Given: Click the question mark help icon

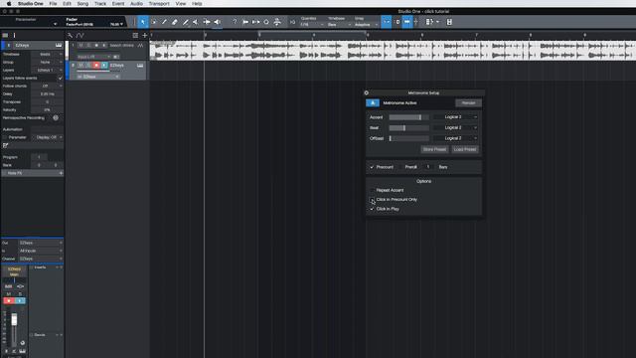Looking at the screenshot, I should 235,22.
